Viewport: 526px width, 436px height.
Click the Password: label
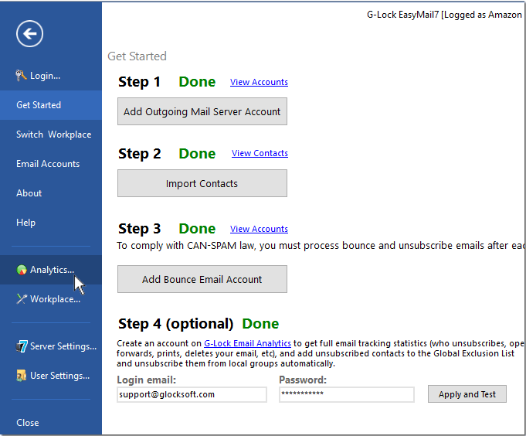click(303, 380)
